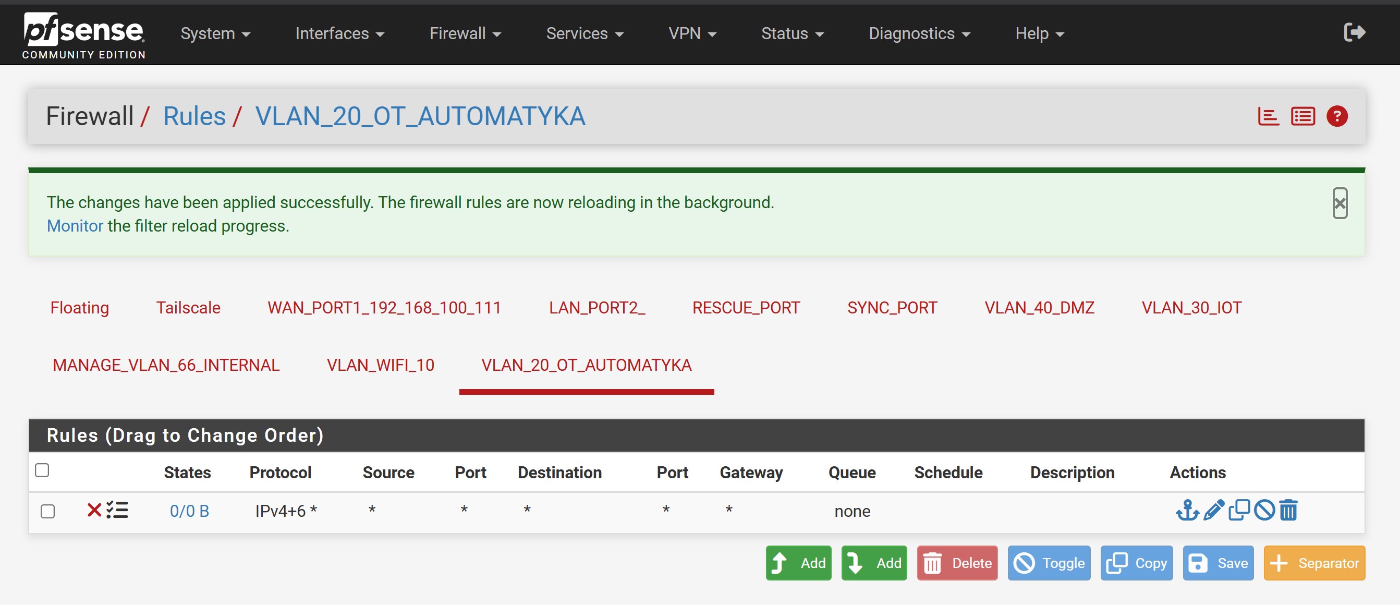
Task: Dismiss the success alert message
Action: tap(1340, 203)
